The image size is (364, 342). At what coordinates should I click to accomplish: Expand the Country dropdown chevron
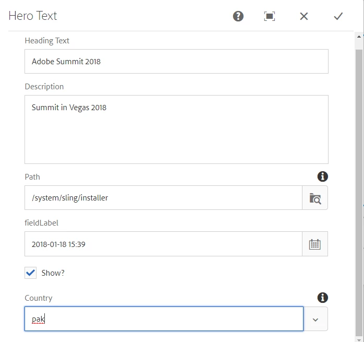(x=316, y=319)
